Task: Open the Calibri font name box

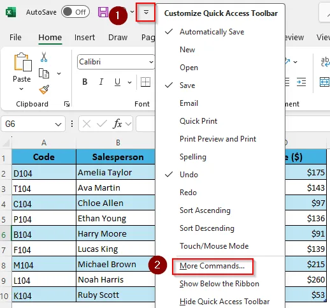Action: coord(116,62)
